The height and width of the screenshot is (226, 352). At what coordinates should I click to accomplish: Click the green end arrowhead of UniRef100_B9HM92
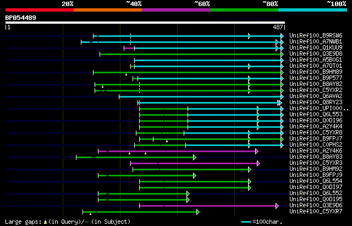(x=250, y=170)
